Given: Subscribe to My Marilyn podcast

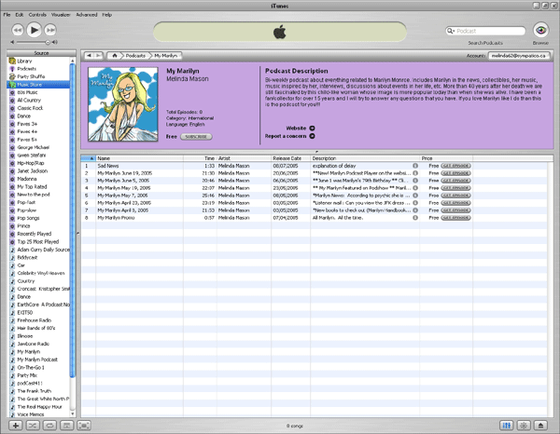Looking at the screenshot, I should 196,137.
